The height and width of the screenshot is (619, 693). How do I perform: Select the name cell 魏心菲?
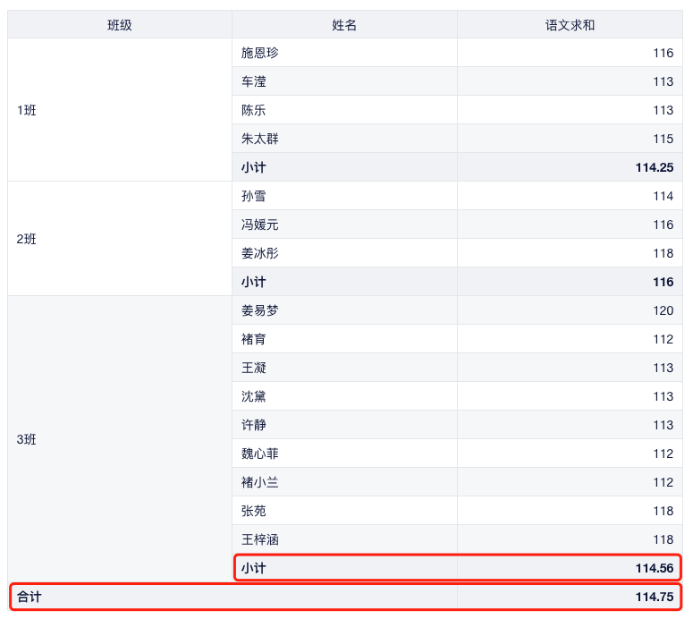260,454
